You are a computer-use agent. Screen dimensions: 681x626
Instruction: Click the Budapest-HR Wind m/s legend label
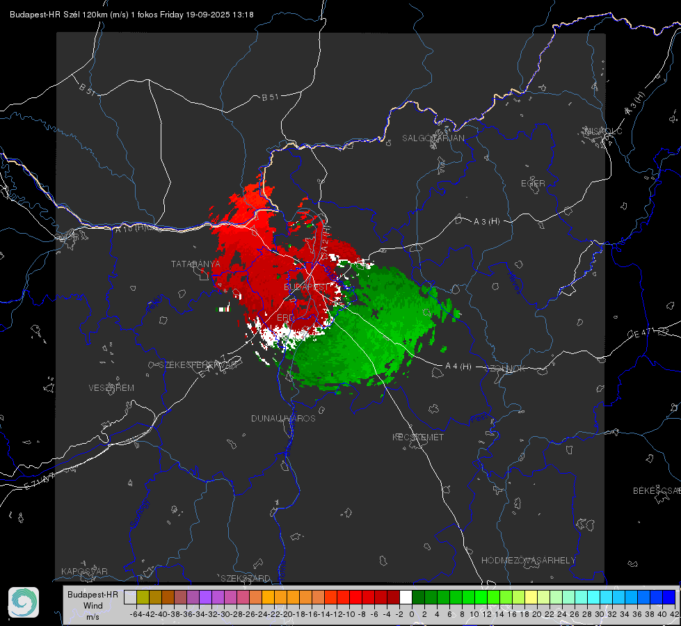93,605
